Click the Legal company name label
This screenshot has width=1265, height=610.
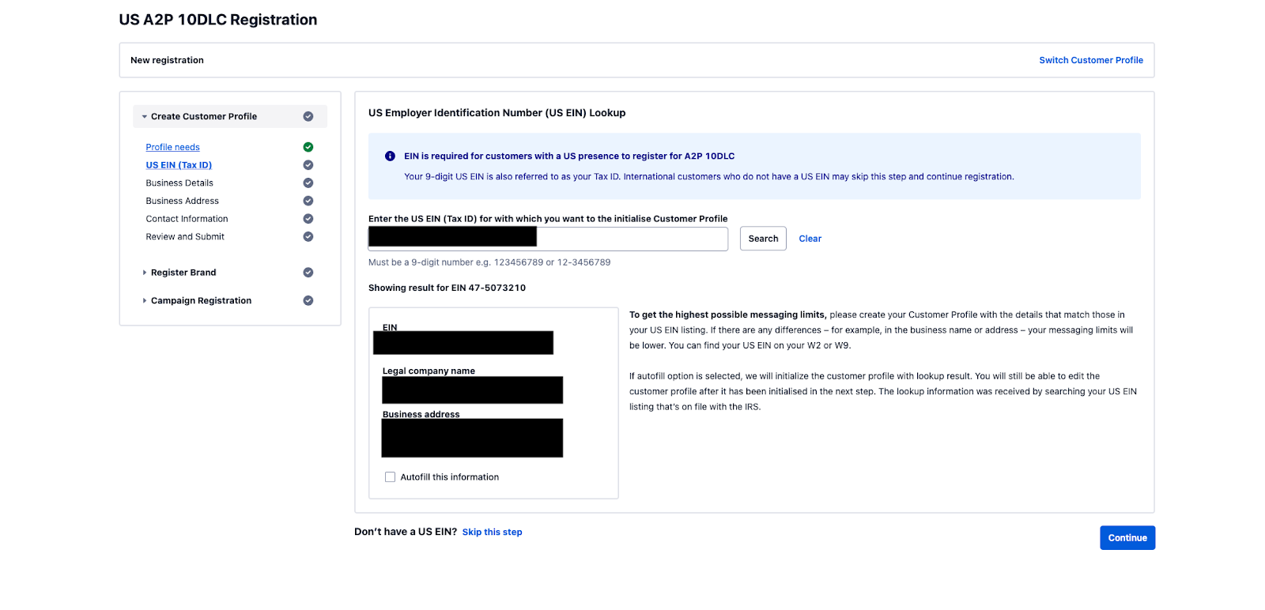pos(429,371)
